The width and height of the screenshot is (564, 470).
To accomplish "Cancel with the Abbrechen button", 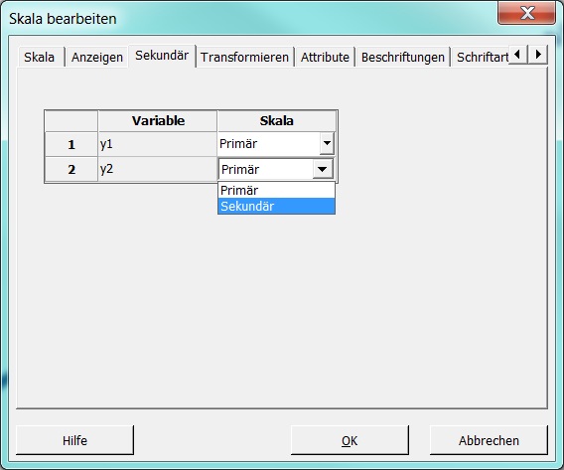I will coord(489,440).
